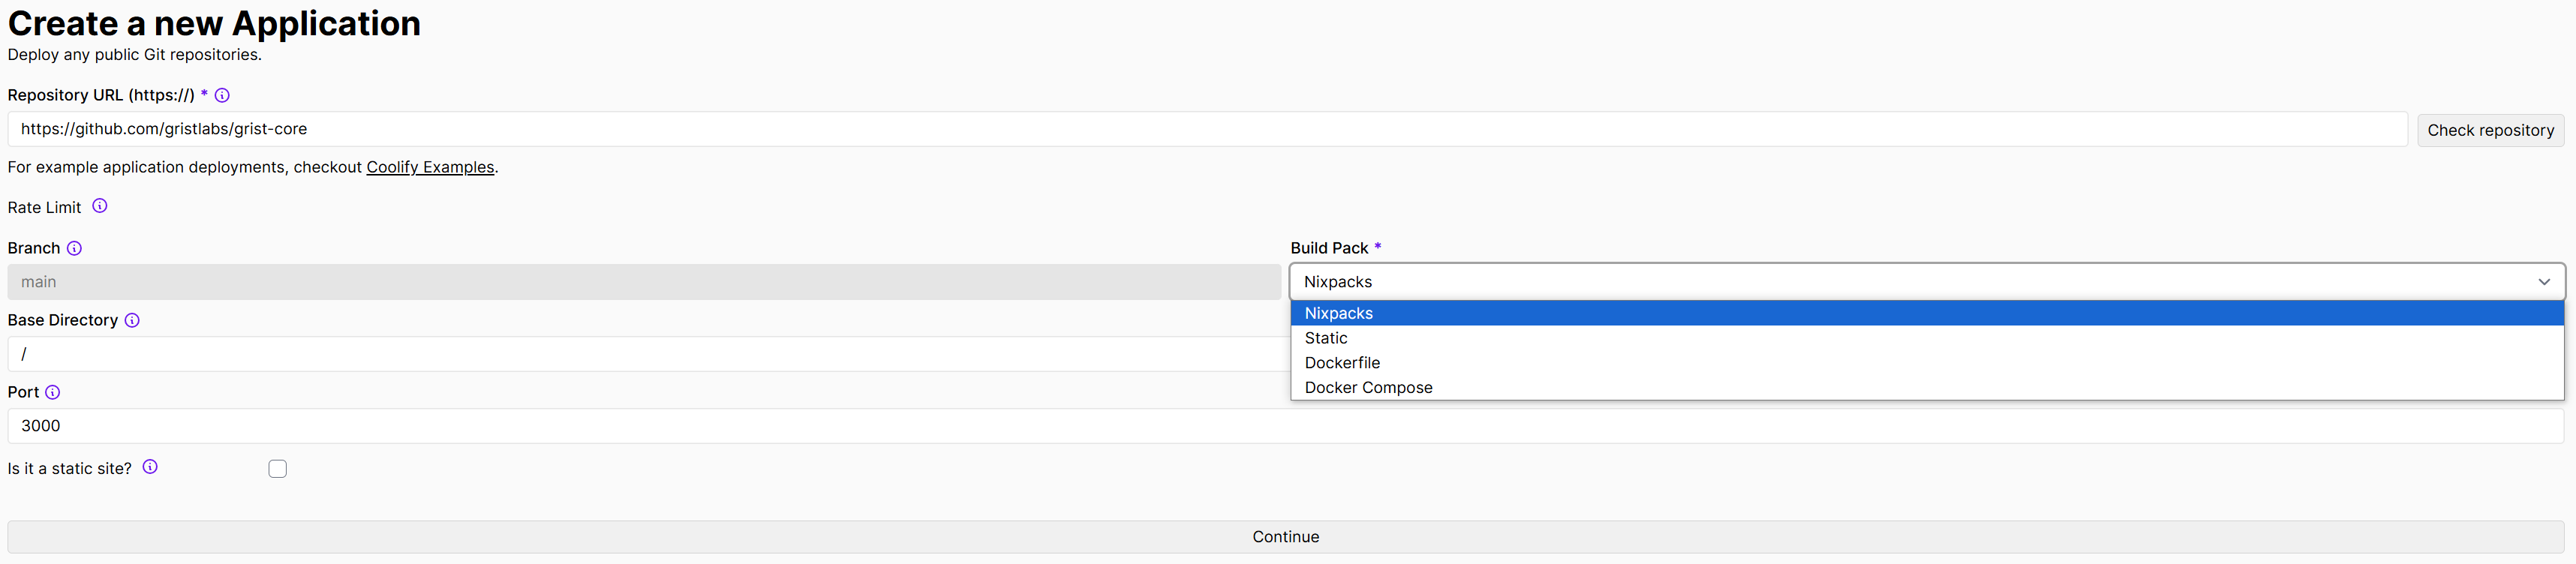The image size is (2576, 564).
Task: Click the static site info icon
Action: click(150, 467)
